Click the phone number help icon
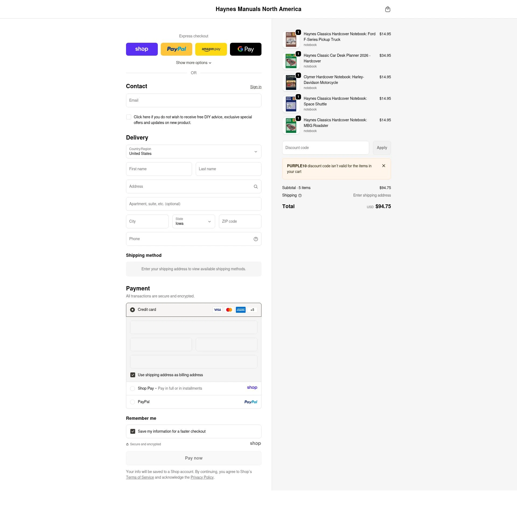The image size is (517, 512). pyautogui.click(x=256, y=239)
